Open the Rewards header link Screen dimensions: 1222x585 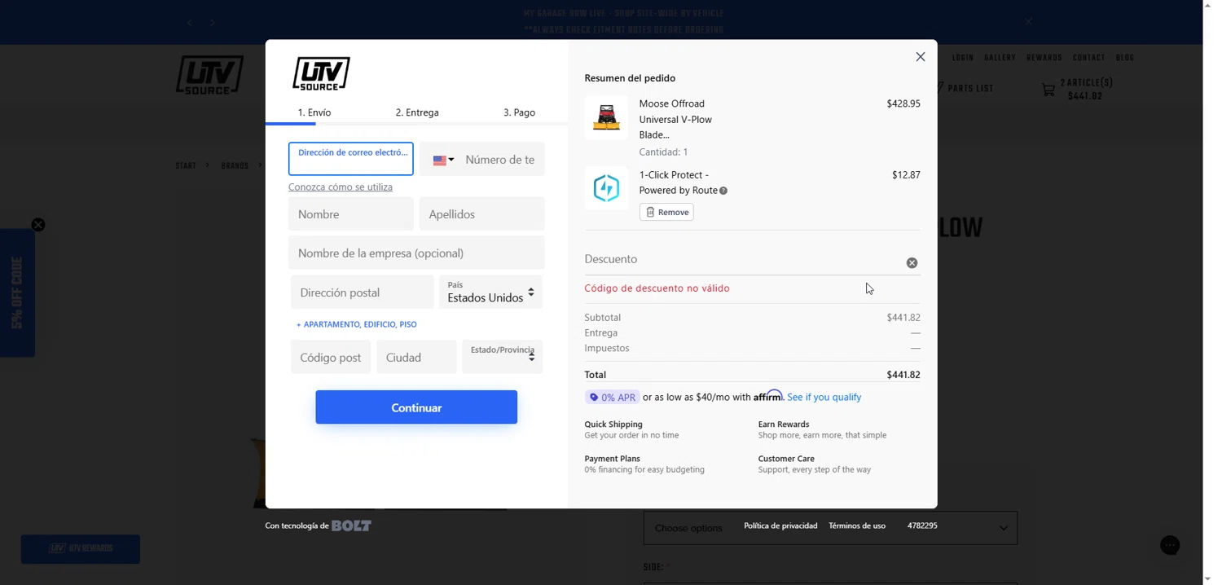click(x=1044, y=59)
